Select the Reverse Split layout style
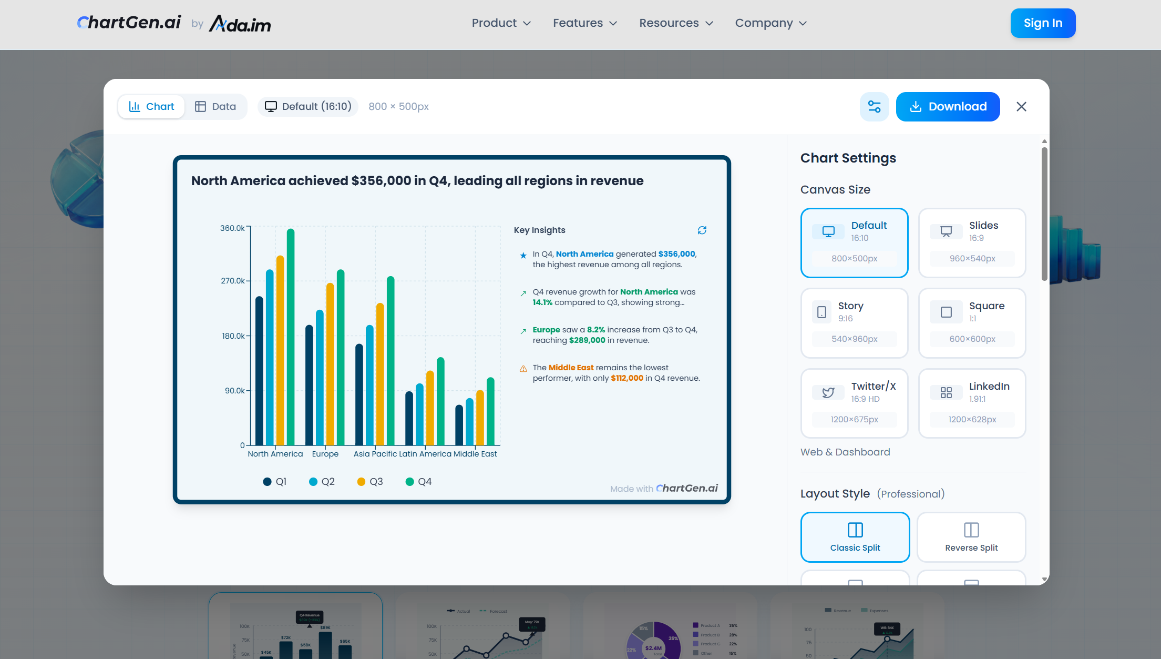1161x659 pixels. 971,537
